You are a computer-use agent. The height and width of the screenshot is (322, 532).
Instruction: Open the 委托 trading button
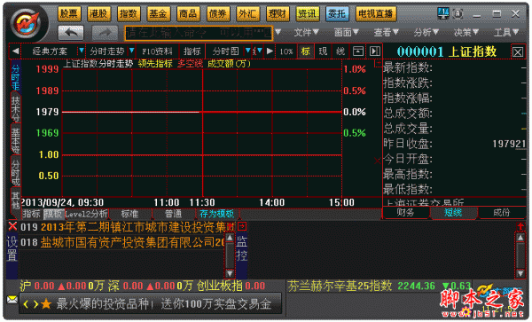[337, 14]
